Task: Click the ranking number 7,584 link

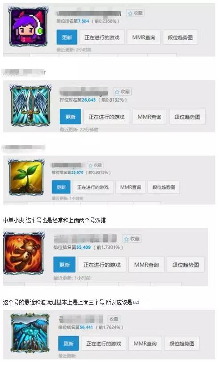Action: point(83,21)
